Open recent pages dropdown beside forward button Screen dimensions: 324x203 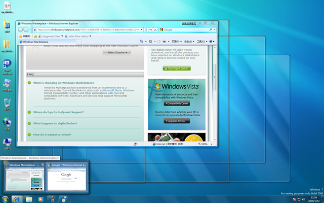(x=30, y=29)
